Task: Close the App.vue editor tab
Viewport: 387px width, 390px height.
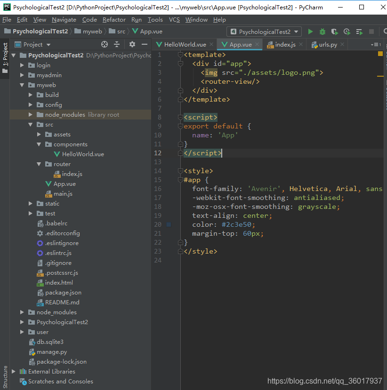Action: pos(257,44)
